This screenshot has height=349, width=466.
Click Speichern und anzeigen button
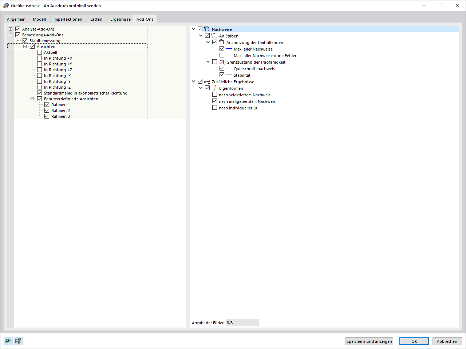pos(369,341)
